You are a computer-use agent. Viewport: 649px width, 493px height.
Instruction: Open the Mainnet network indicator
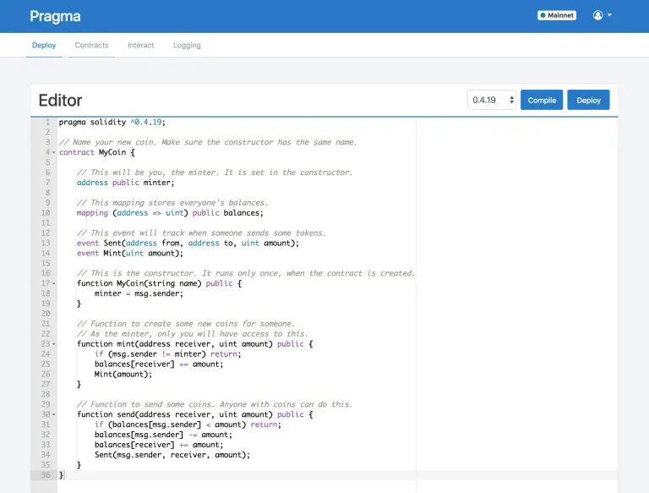coord(557,15)
